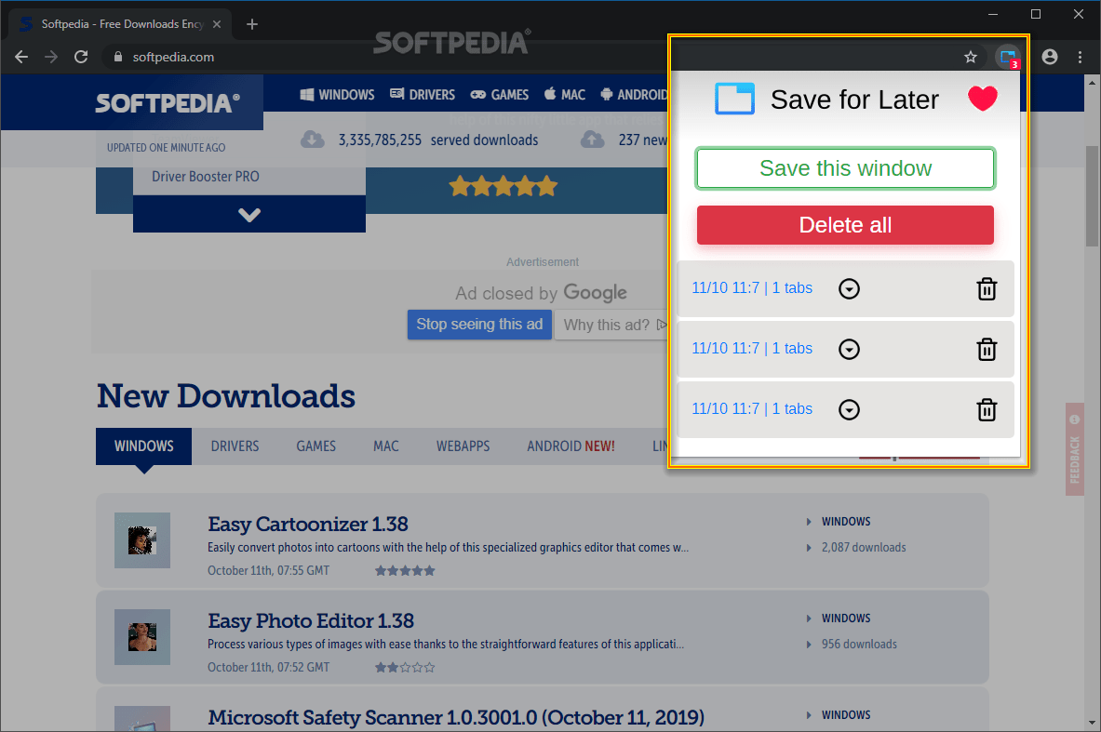Open the GAMES menu in Softpedia header
The height and width of the screenshot is (732, 1101).
click(x=499, y=95)
